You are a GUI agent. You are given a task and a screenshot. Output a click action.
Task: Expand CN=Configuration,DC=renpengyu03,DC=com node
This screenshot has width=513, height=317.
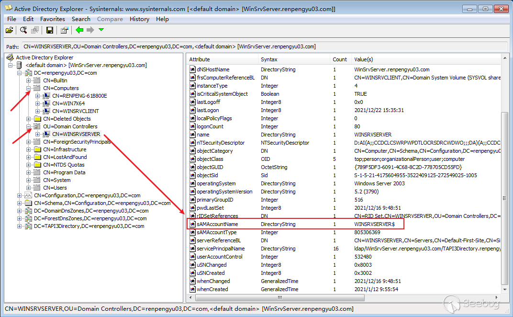(x=19, y=195)
